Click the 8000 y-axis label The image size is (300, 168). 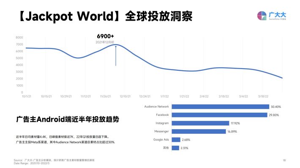click(19, 37)
